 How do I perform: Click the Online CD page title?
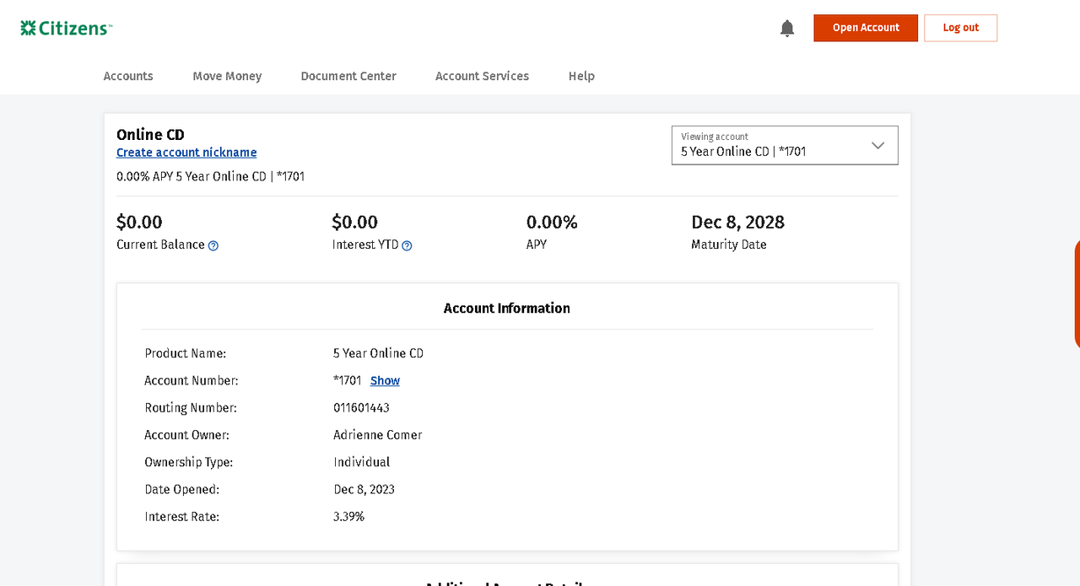(x=150, y=135)
